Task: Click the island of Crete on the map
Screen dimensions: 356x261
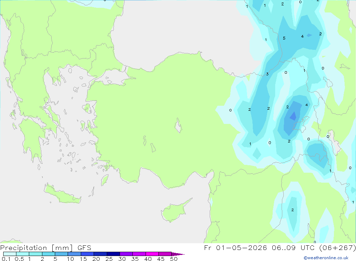Action: coord(62,194)
